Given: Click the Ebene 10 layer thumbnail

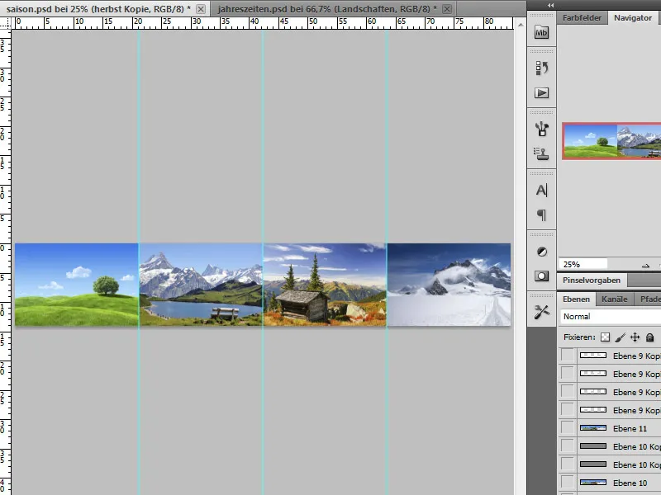Looking at the screenshot, I should pos(593,483).
